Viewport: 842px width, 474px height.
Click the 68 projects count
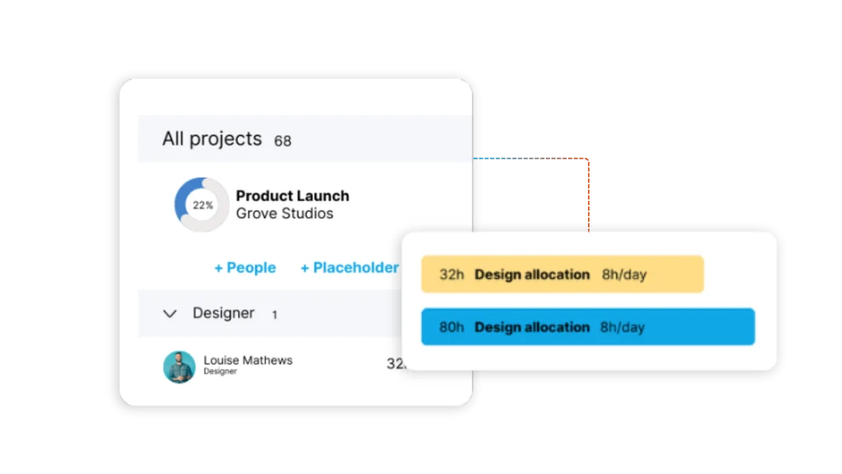[x=283, y=141]
